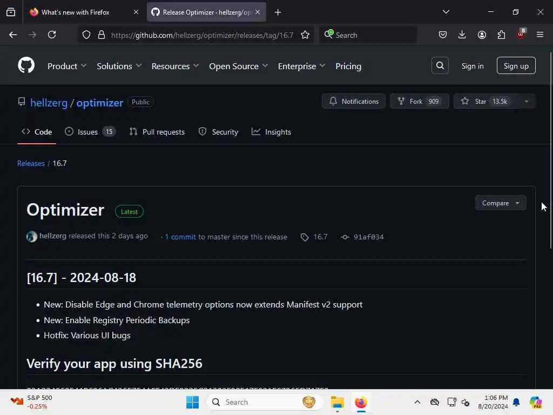This screenshot has height=415, width=553.
Task: Click the Firefox taskbar icon
Action: click(x=361, y=402)
